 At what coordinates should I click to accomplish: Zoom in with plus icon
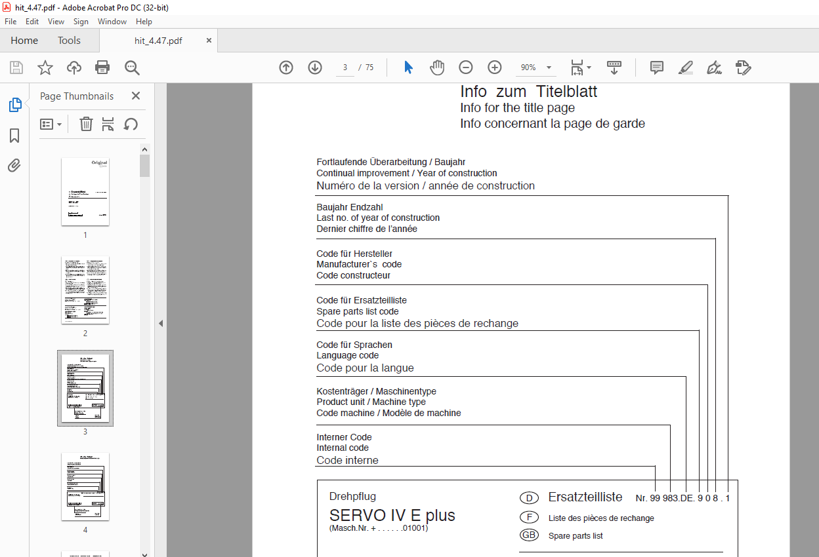[495, 67]
